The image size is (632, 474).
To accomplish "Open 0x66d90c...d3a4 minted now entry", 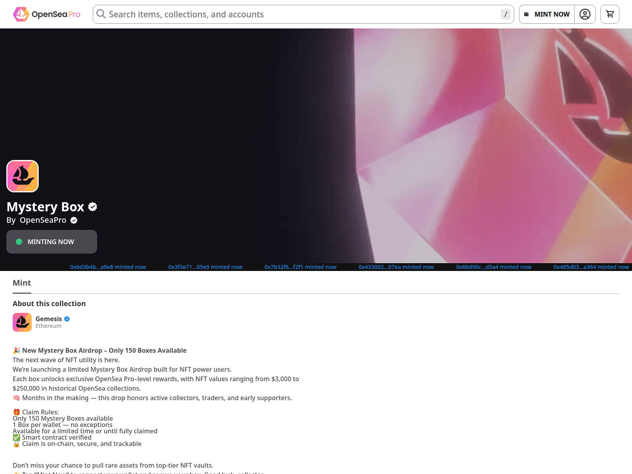I will pyautogui.click(x=494, y=267).
